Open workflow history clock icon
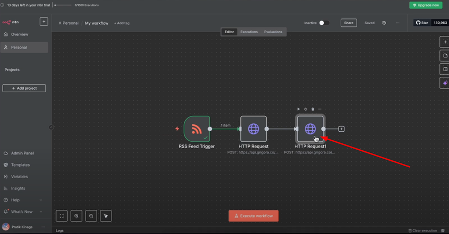 pyautogui.click(x=384, y=23)
